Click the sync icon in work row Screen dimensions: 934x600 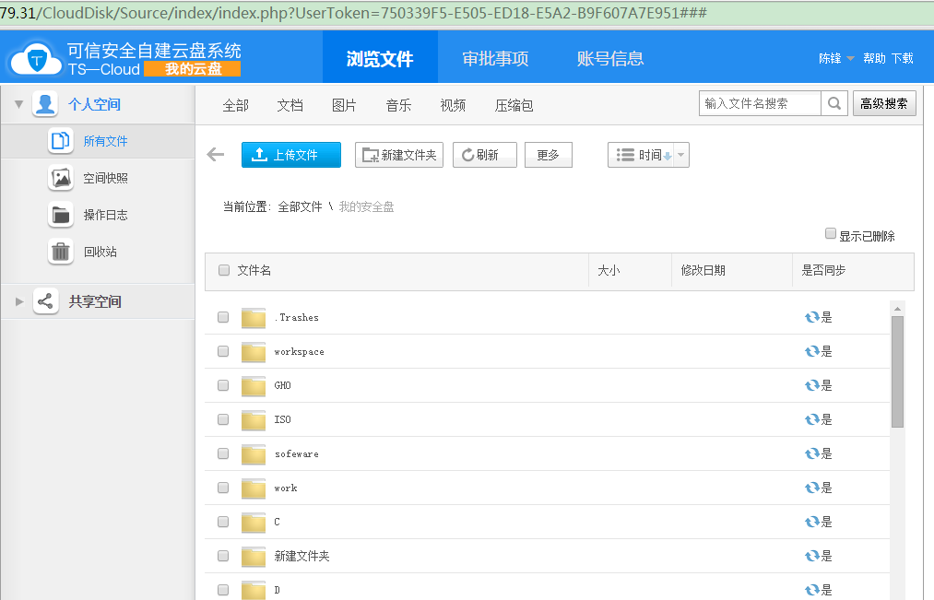pyautogui.click(x=812, y=488)
